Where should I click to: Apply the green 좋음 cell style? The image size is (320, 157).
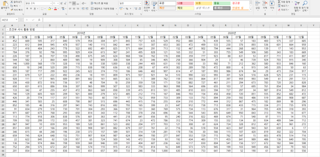coord(221,3)
